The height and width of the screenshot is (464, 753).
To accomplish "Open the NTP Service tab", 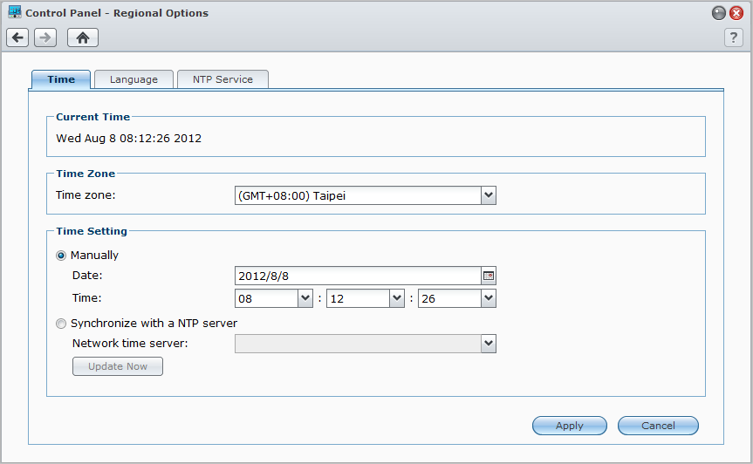I will coord(222,79).
